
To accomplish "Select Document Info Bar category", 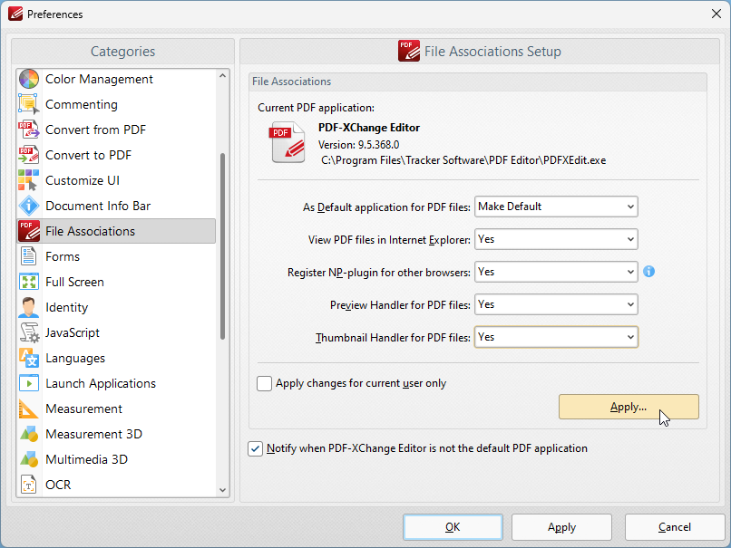I will click(x=117, y=206).
